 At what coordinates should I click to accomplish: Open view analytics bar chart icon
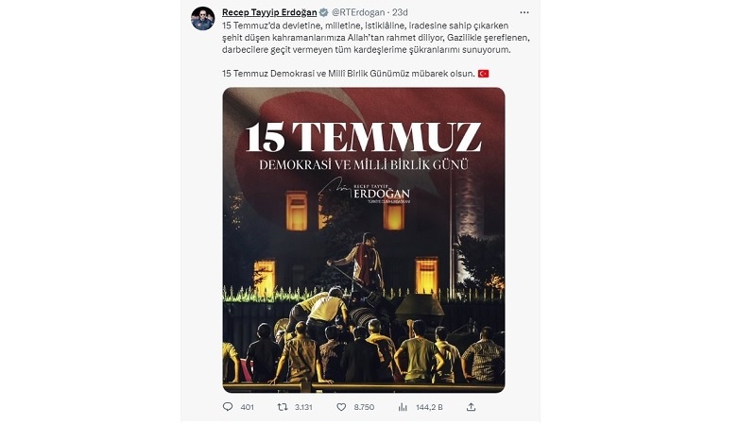[x=403, y=407]
